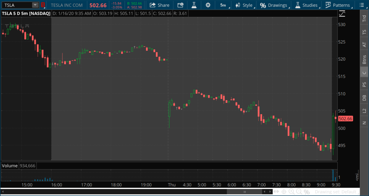Open the TS sidebar tab
The height and width of the screenshot is (196, 369).
364,32
